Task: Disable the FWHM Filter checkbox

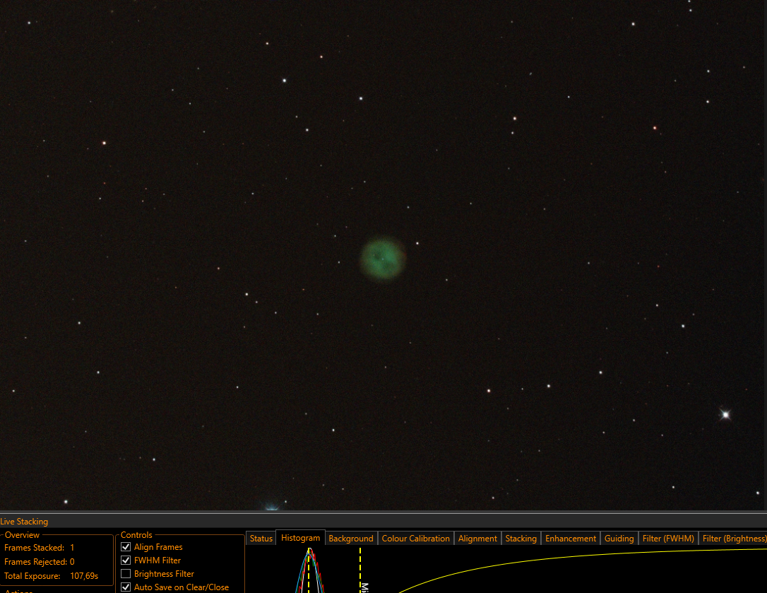Action: click(x=126, y=560)
